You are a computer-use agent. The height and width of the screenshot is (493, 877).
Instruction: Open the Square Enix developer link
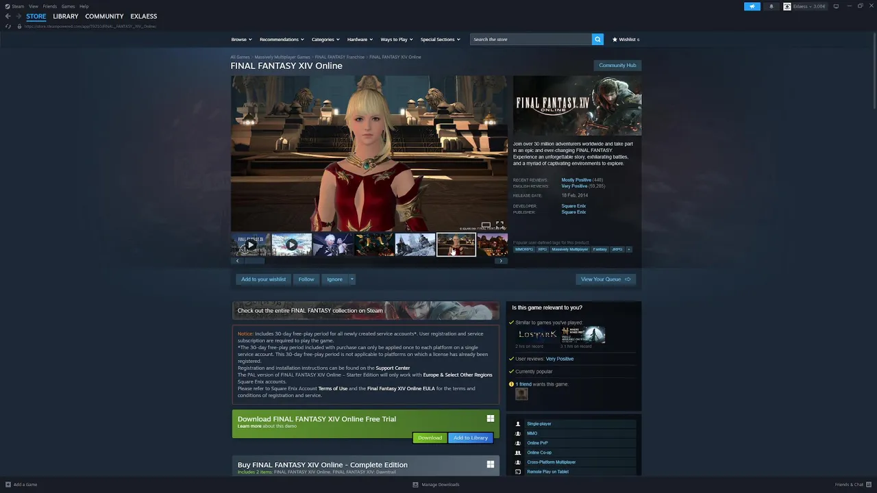[x=573, y=206]
